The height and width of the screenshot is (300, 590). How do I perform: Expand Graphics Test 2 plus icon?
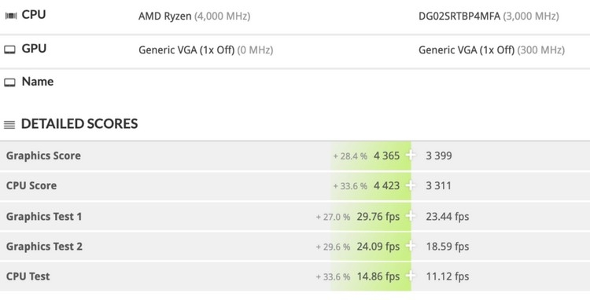(411, 247)
